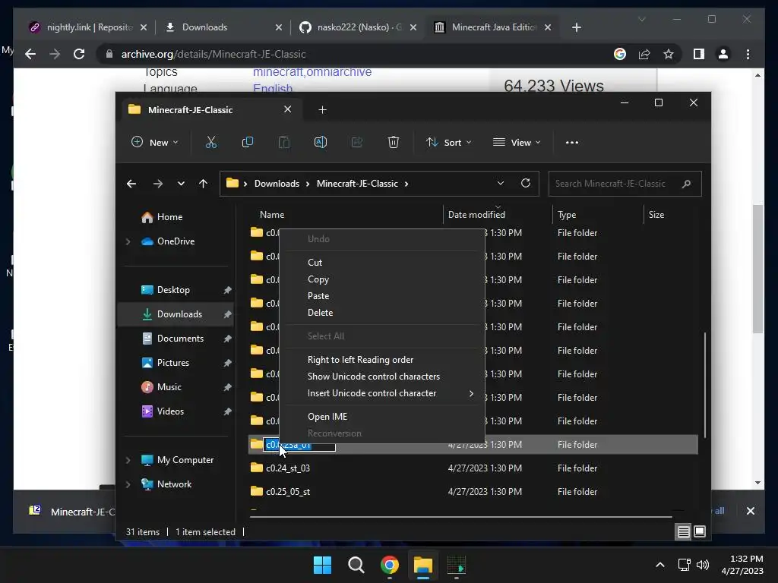Open taskbar Search
Viewport: 778px width, 583px height.
[356, 565]
